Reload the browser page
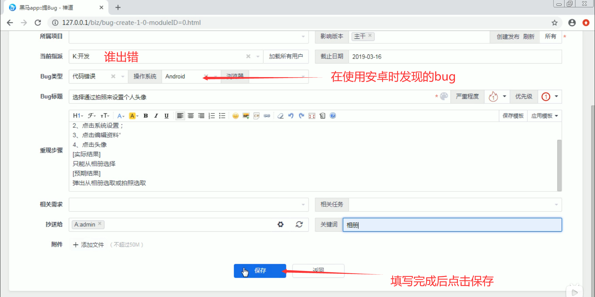 (x=38, y=23)
